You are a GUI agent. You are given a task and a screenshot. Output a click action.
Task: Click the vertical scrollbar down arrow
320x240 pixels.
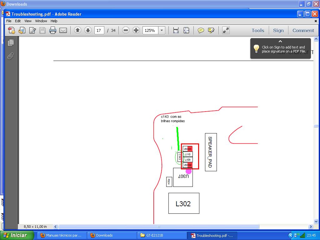click(x=316, y=221)
